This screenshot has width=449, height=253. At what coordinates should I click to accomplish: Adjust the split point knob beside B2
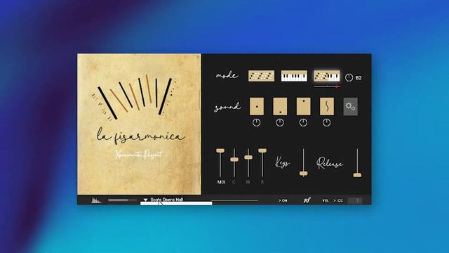tap(349, 77)
